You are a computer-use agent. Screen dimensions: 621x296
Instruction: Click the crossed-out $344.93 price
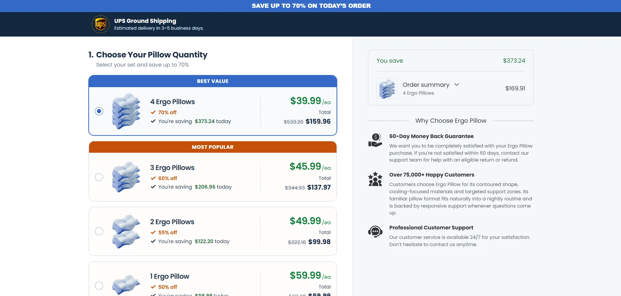(295, 188)
